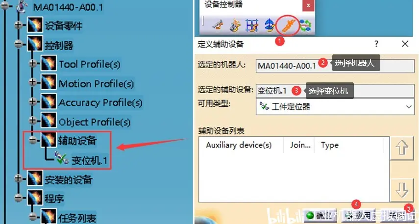Collapse the 辅助设备 tree node
The width and height of the screenshot is (419, 224).
pyautogui.click(x=33, y=139)
